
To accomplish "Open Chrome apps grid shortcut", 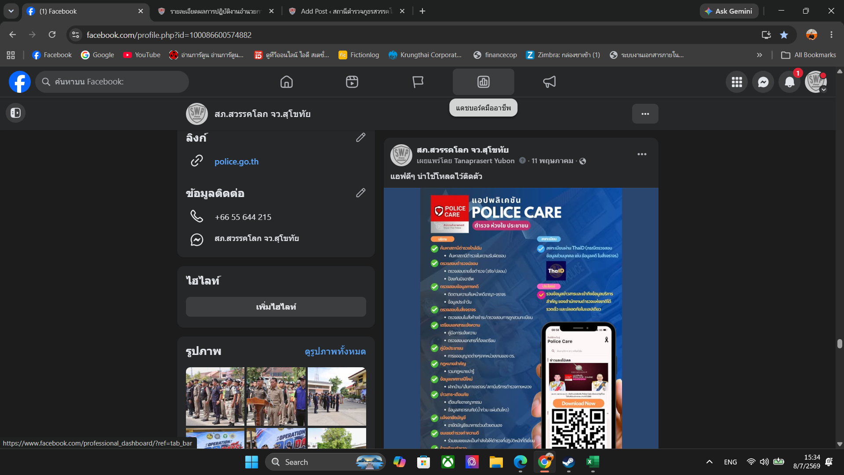I will (x=11, y=55).
